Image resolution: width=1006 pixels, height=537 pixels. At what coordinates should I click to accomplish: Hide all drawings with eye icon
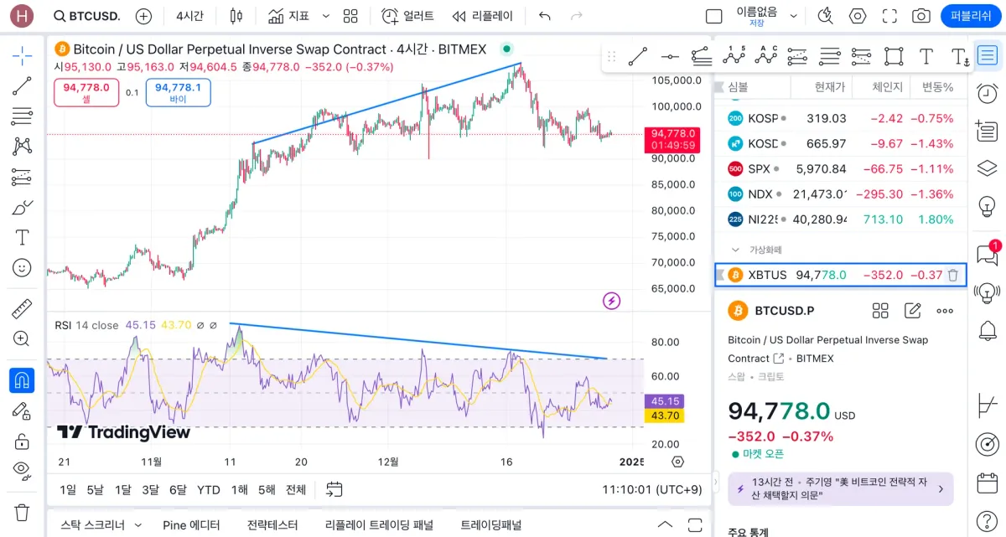22,470
